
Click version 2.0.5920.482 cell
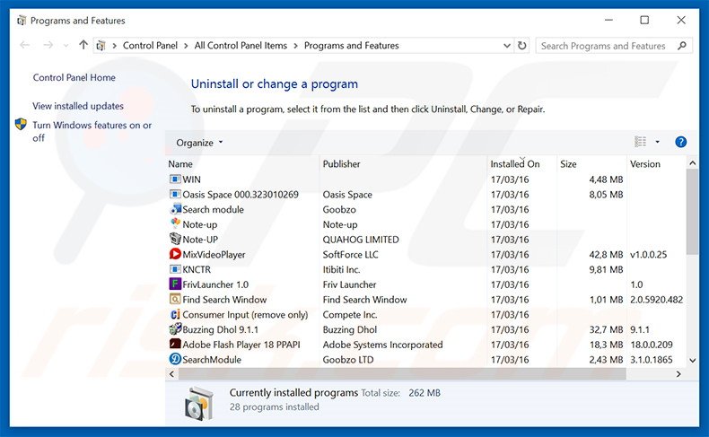(657, 300)
